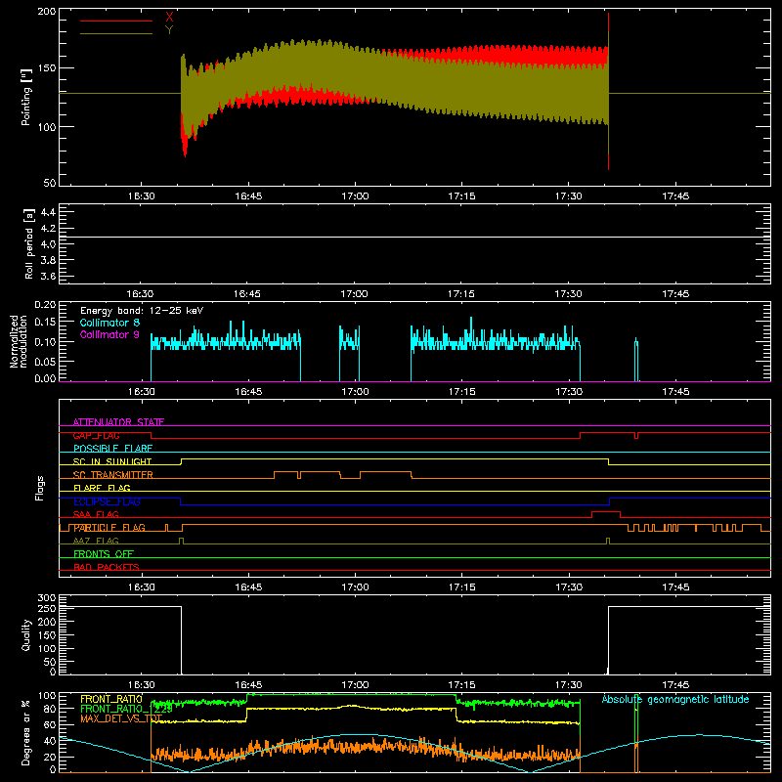Click the 300 tick on Quality axis
782x782 pixels.
tap(47, 598)
